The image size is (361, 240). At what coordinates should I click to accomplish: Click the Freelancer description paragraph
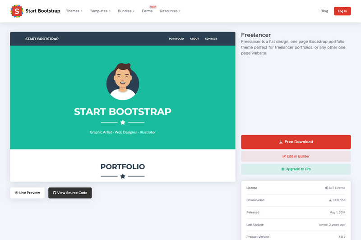[293, 47]
